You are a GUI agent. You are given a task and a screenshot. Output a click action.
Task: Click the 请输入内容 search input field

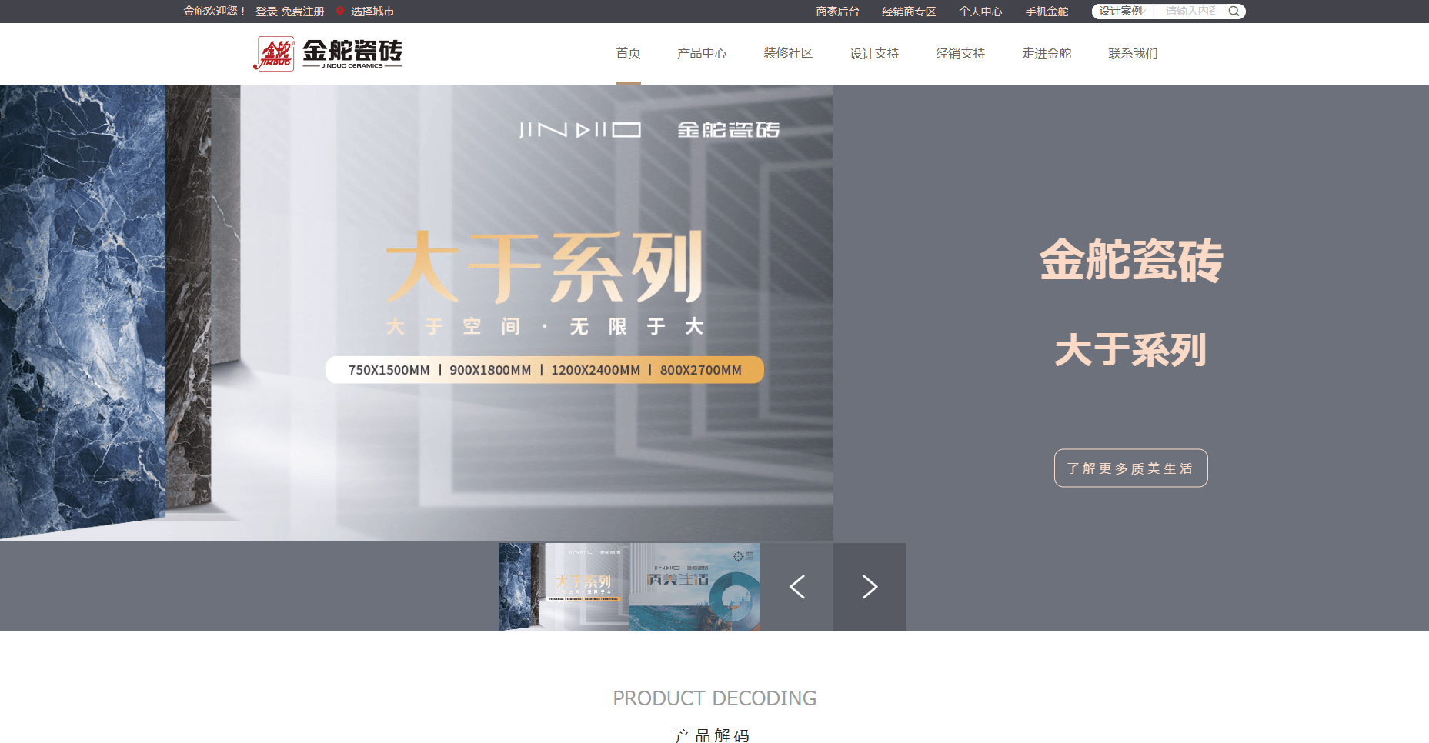(1191, 12)
